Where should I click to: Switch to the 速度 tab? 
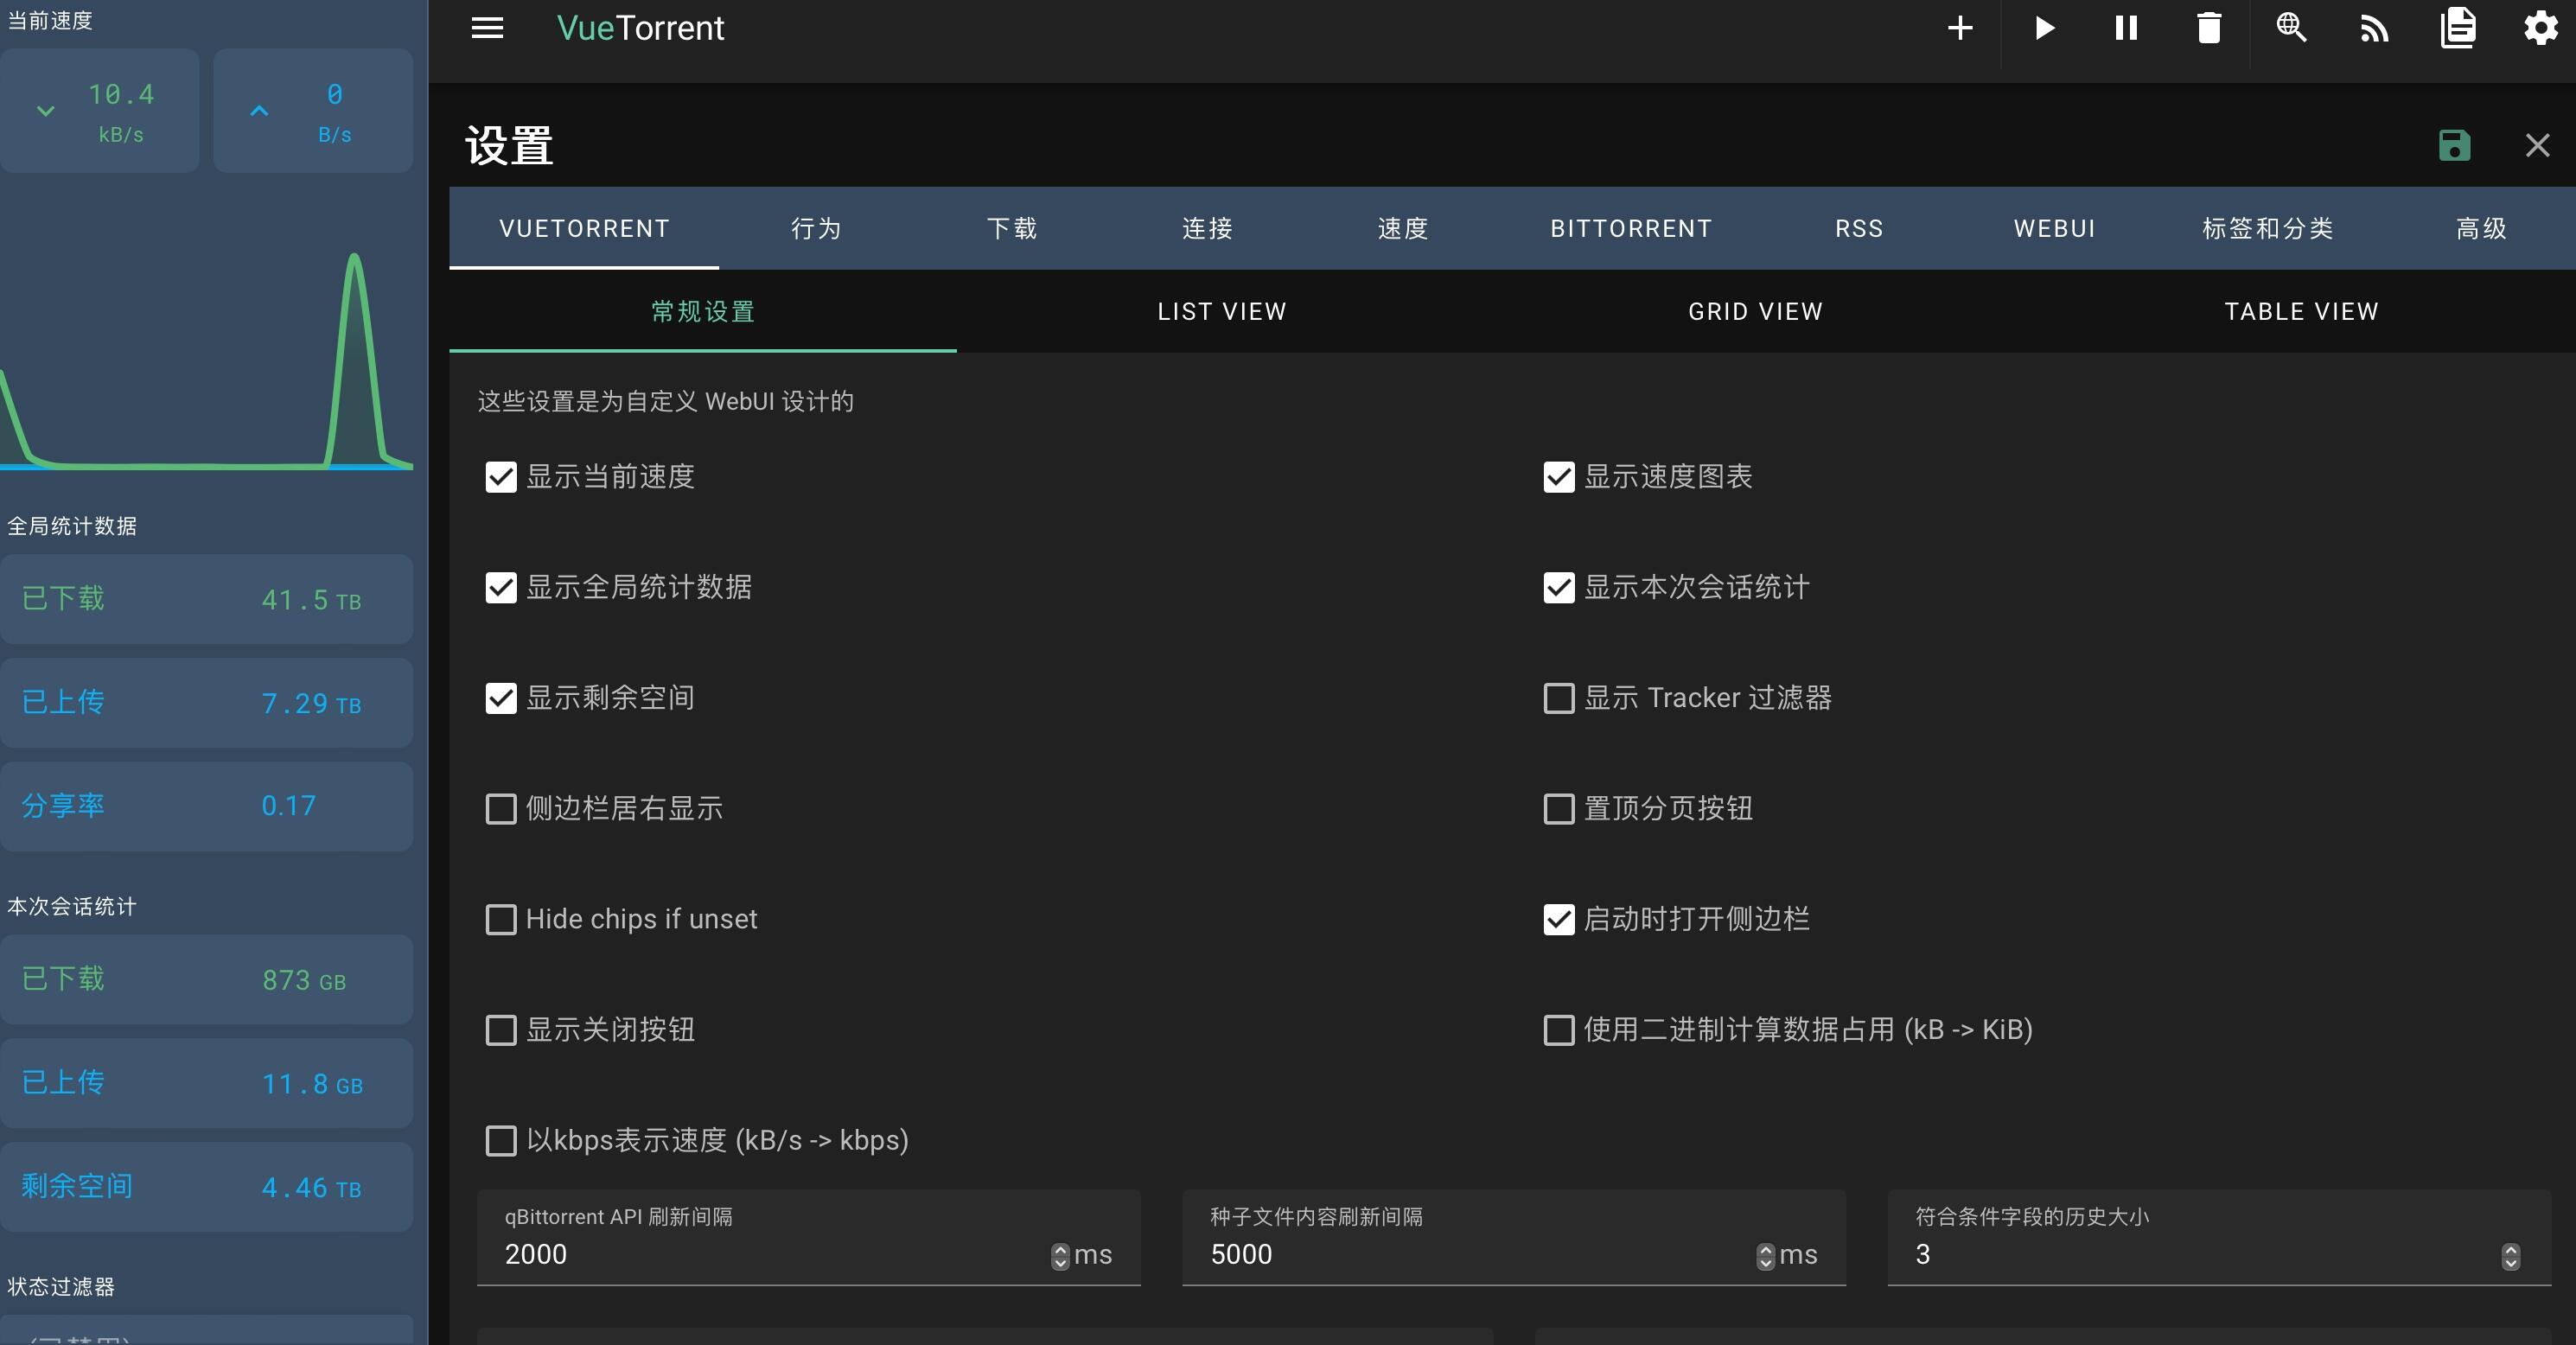[1403, 228]
